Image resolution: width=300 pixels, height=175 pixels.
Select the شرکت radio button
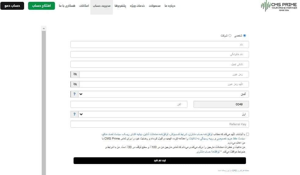coord(230,35)
